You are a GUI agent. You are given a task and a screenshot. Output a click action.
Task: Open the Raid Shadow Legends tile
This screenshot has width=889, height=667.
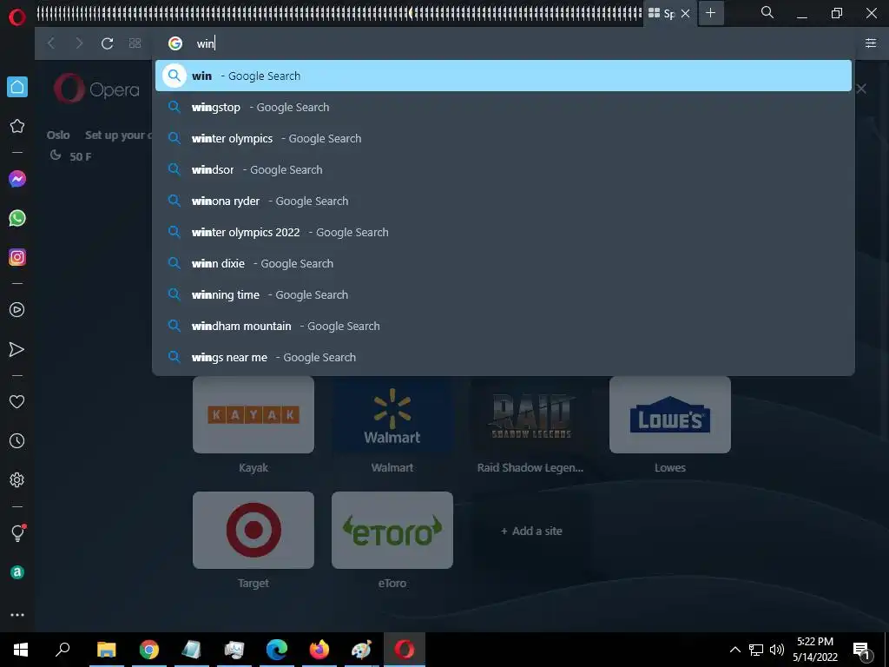(531, 414)
